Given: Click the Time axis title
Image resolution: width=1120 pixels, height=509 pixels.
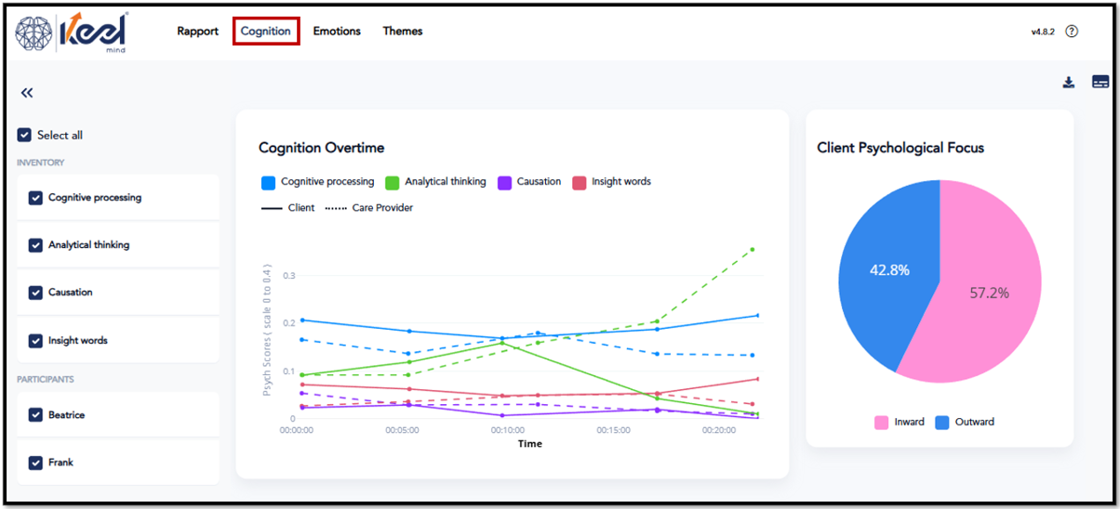Looking at the screenshot, I should tap(529, 444).
